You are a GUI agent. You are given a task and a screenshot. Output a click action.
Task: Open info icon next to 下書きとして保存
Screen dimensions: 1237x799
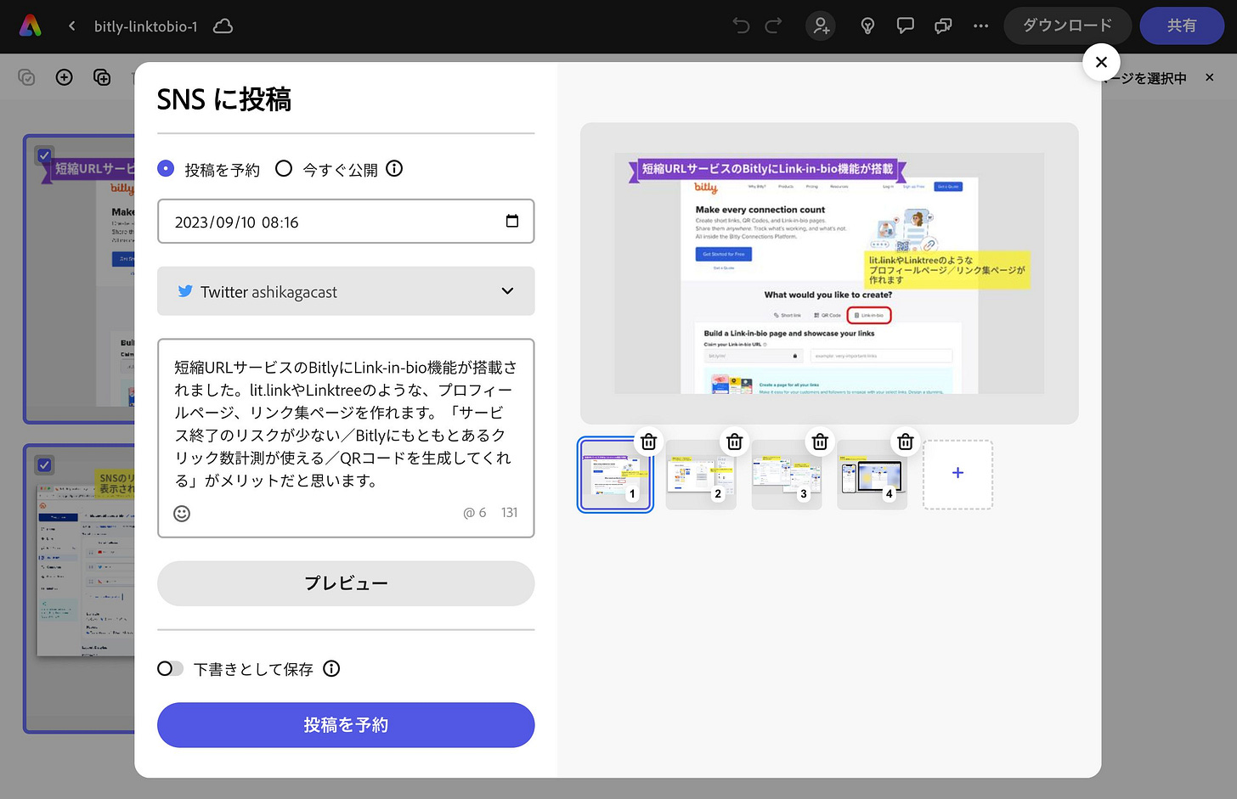point(331,668)
